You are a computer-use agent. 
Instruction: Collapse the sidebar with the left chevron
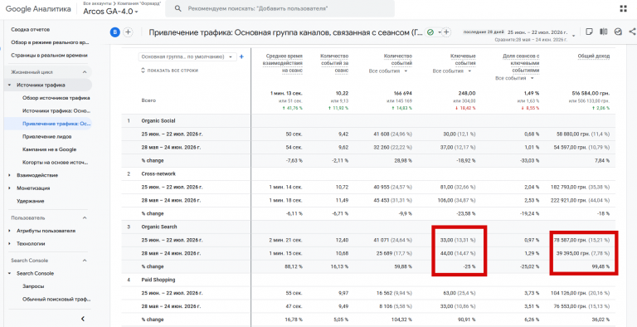click(82, 319)
